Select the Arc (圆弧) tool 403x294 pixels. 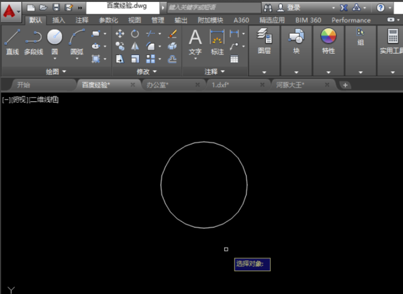pyautogui.click(x=77, y=42)
